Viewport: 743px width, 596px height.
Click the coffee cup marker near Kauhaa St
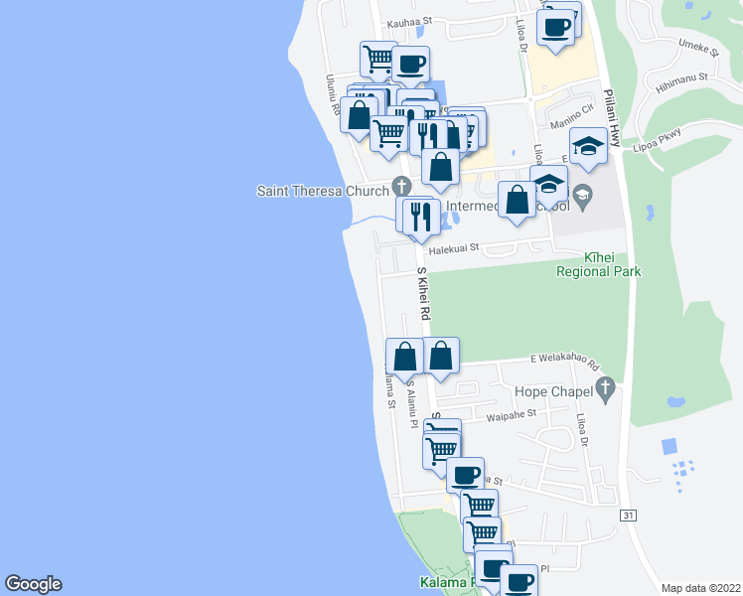coord(410,66)
